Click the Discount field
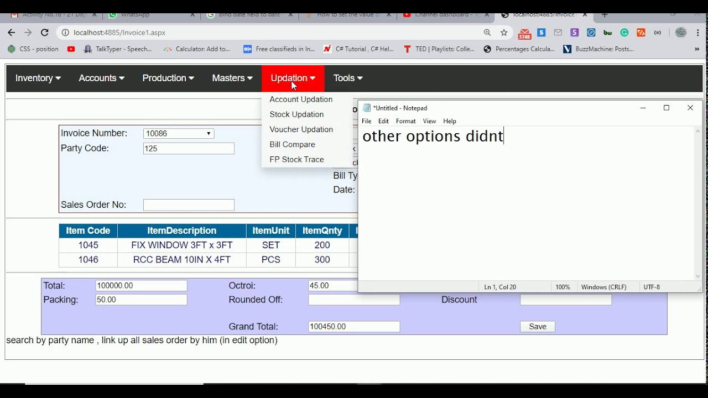This screenshot has width=708, height=398. (x=566, y=300)
